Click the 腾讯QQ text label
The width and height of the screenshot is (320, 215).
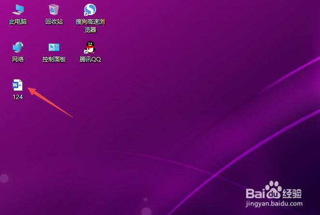click(x=90, y=59)
